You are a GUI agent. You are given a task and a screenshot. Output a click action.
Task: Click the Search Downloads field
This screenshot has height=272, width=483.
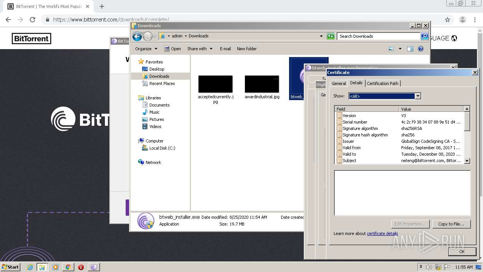[x=378, y=36]
